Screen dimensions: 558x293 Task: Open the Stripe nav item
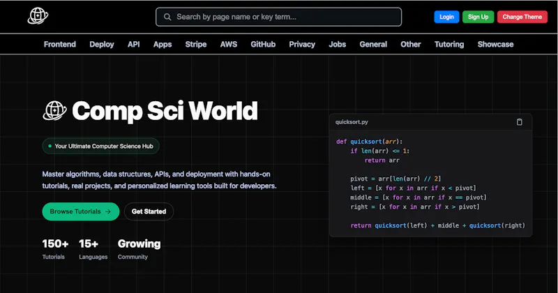tap(196, 44)
